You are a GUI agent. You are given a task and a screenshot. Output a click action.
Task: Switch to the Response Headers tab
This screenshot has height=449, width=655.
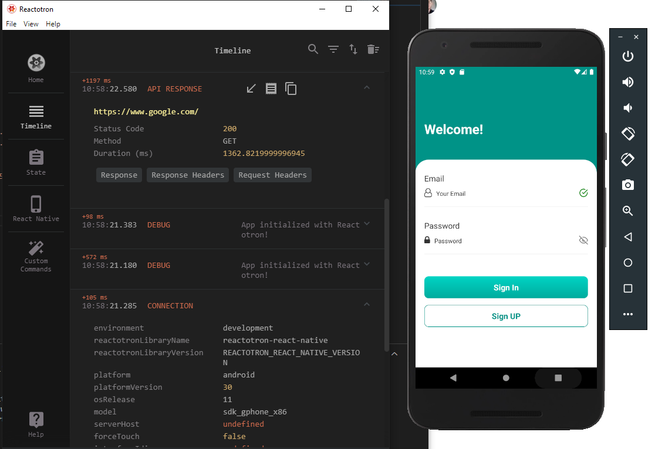(187, 175)
